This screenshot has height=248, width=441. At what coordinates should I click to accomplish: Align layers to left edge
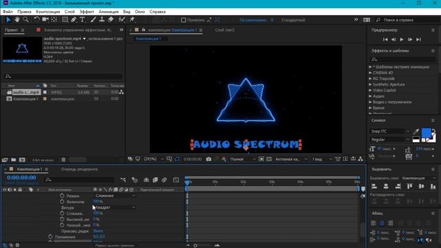pos(374,186)
